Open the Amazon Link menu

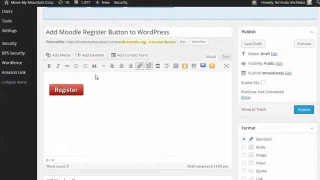tap(13, 72)
